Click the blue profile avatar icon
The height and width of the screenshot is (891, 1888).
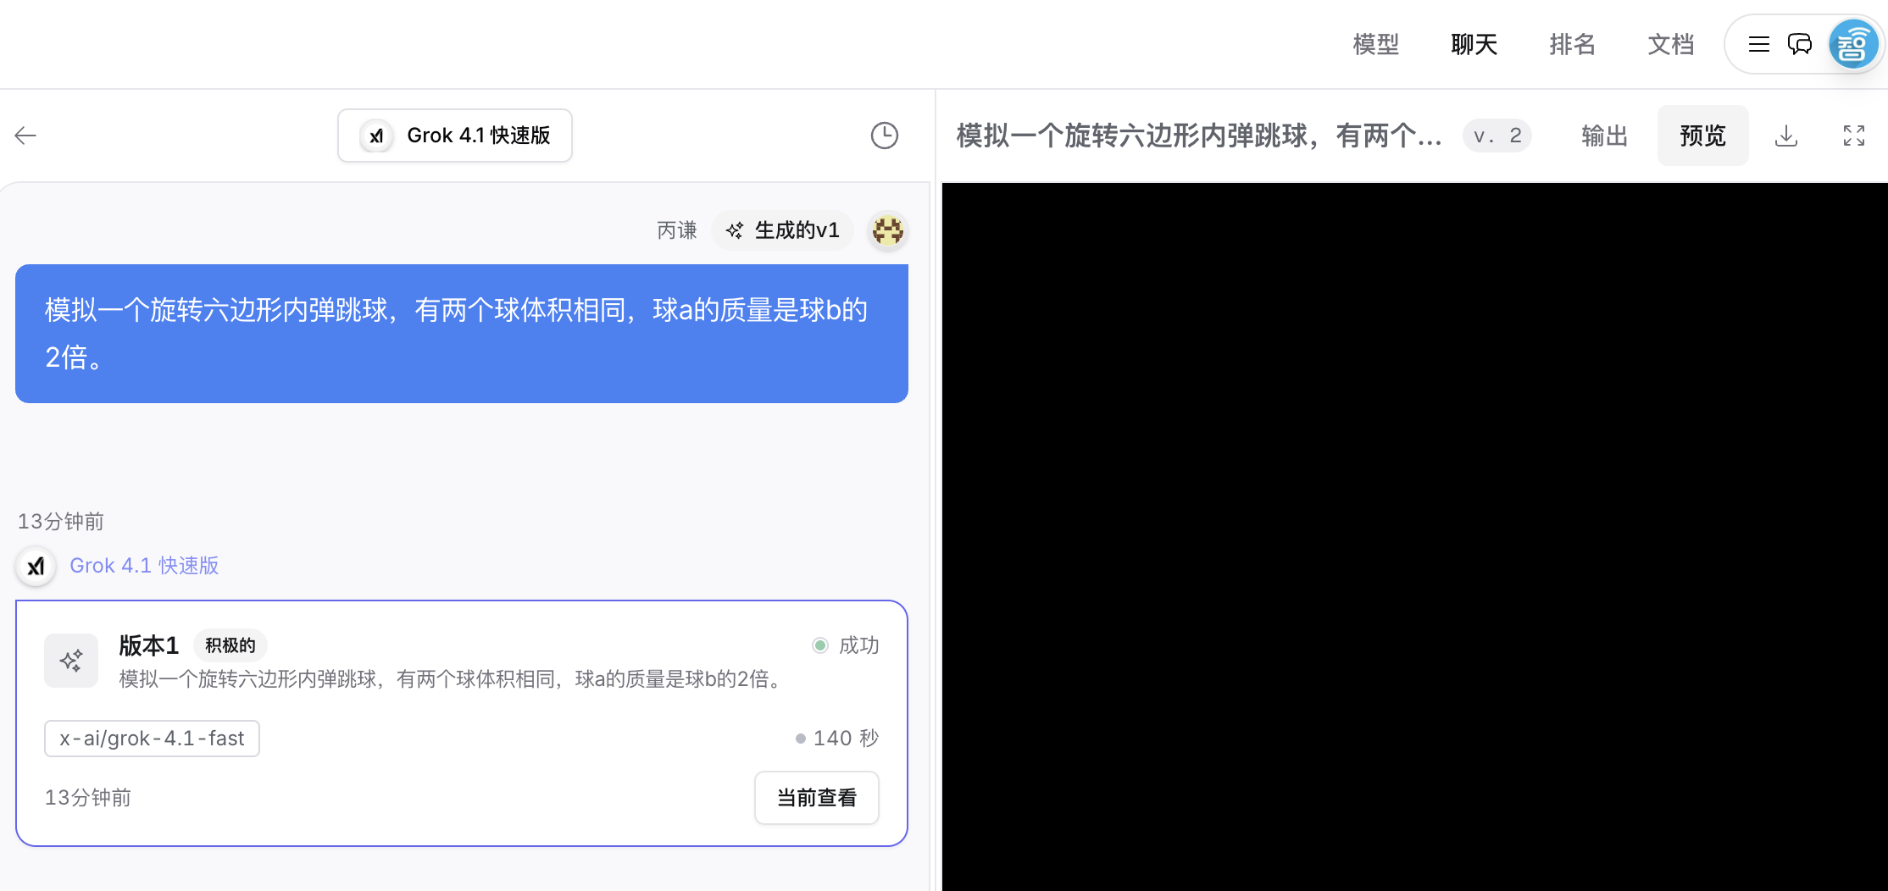[x=1853, y=43]
